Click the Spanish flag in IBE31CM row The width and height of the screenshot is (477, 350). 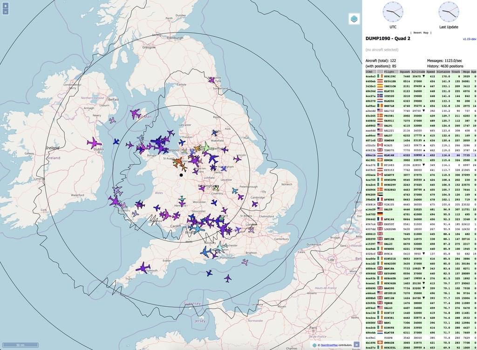point(380,86)
